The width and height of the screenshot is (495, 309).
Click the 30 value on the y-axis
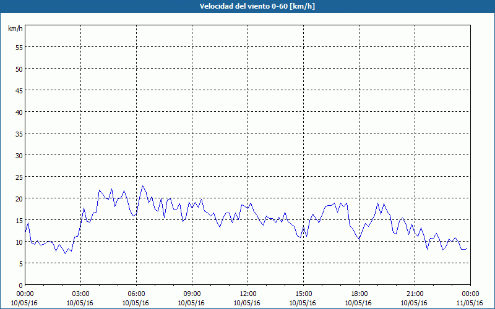tap(19, 156)
